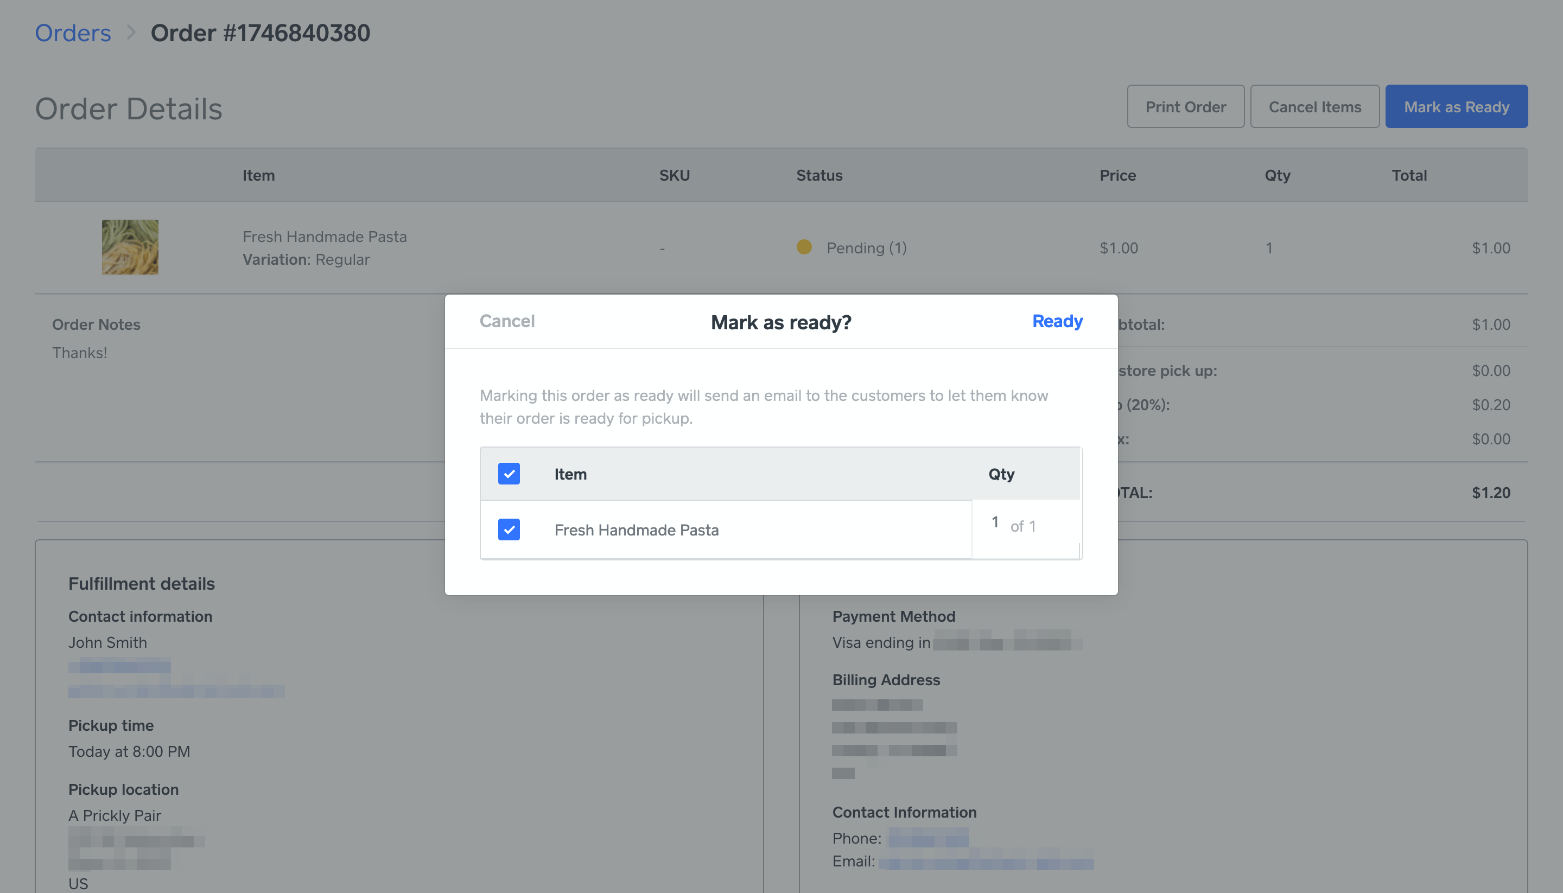Click the Ready link in dialog
Viewport: 1563px width, 893px height.
point(1057,321)
